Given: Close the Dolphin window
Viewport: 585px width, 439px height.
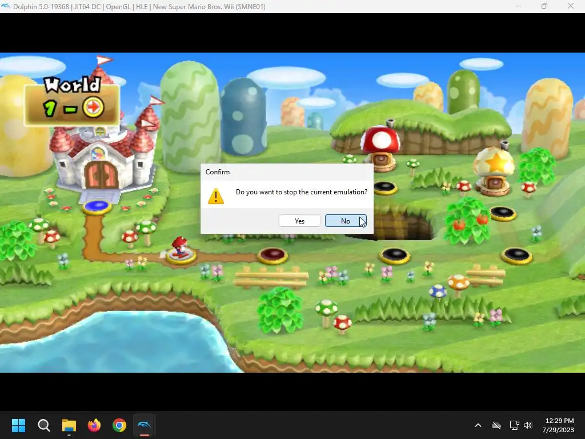Looking at the screenshot, I should pos(571,6).
